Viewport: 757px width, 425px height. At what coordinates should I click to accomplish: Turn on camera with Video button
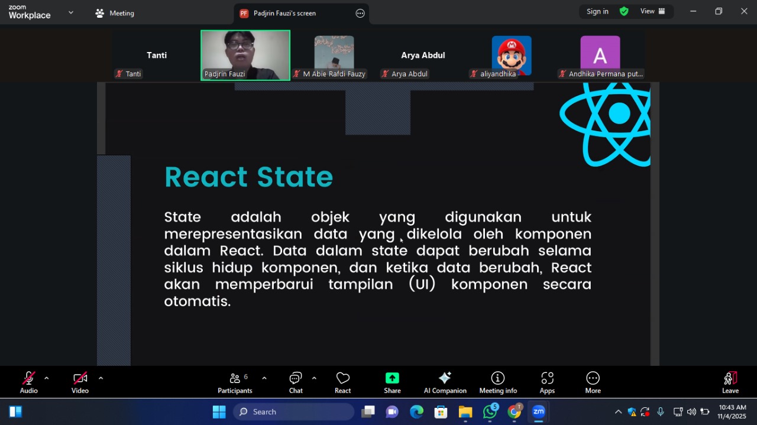coord(80,382)
